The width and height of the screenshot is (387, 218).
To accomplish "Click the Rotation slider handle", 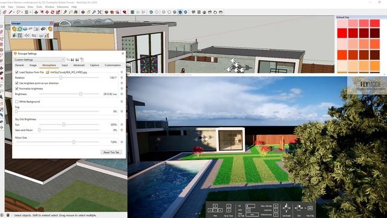I will 60,78.
